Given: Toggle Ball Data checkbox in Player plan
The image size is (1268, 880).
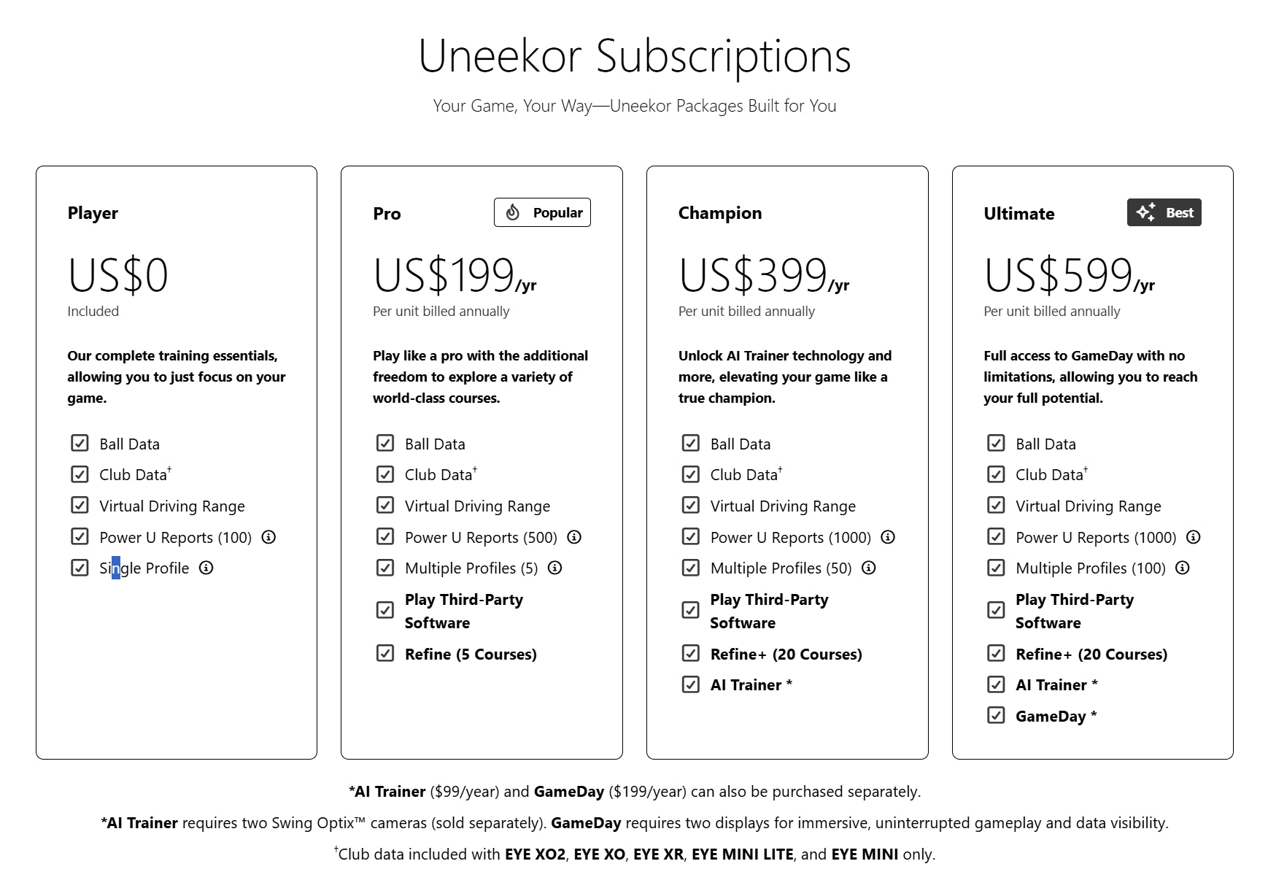Looking at the screenshot, I should pos(80,443).
